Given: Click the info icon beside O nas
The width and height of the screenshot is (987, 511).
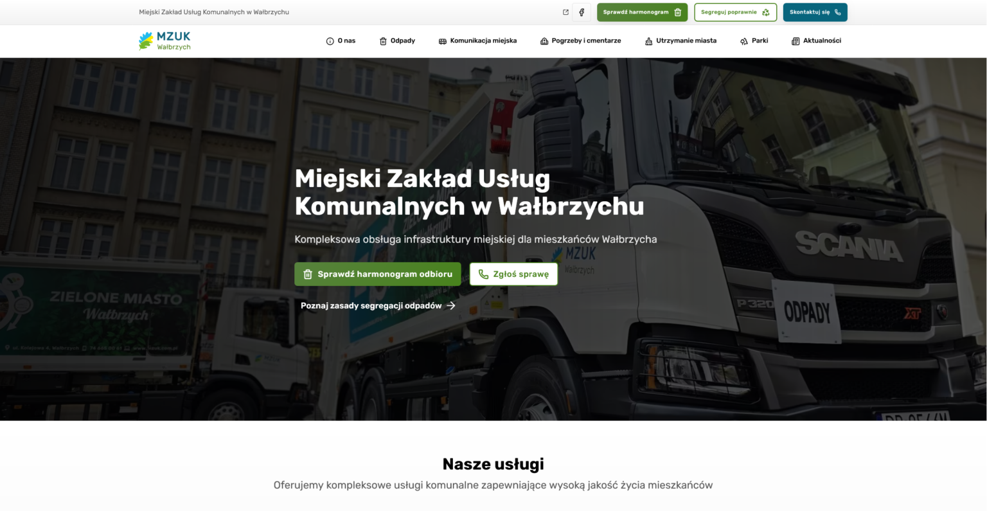Looking at the screenshot, I should point(330,41).
